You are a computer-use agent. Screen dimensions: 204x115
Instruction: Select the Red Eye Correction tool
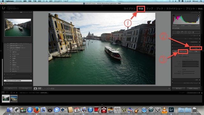(x=182, y=32)
